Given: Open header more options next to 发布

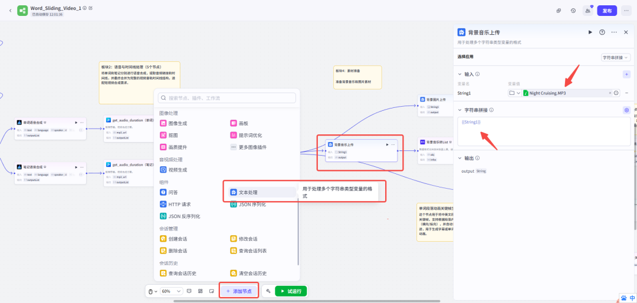Looking at the screenshot, I should pyautogui.click(x=625, y=11).
